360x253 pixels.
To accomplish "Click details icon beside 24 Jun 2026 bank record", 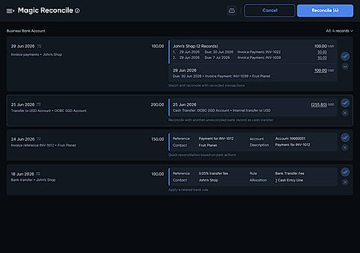I will [39, 140].
